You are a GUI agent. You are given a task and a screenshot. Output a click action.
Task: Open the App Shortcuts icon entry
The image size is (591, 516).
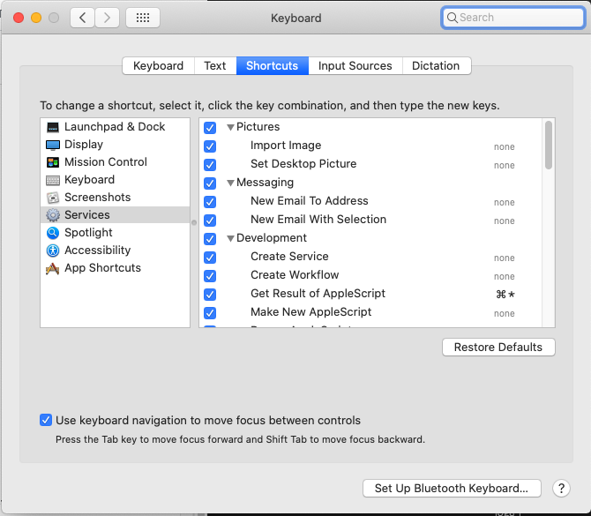click(53, 268)
